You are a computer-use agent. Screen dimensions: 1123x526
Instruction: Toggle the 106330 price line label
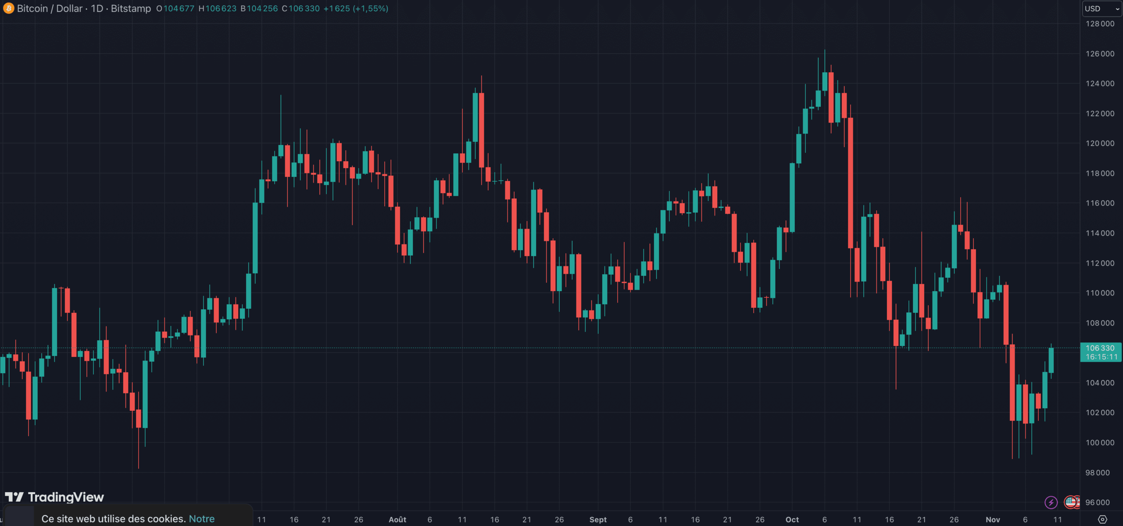1101,348
